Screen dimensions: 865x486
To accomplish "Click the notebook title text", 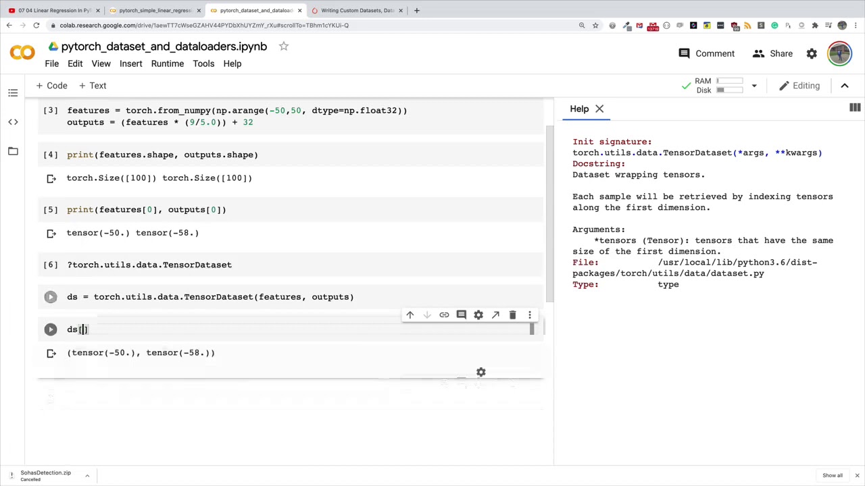I will click(x=164, y=47).
